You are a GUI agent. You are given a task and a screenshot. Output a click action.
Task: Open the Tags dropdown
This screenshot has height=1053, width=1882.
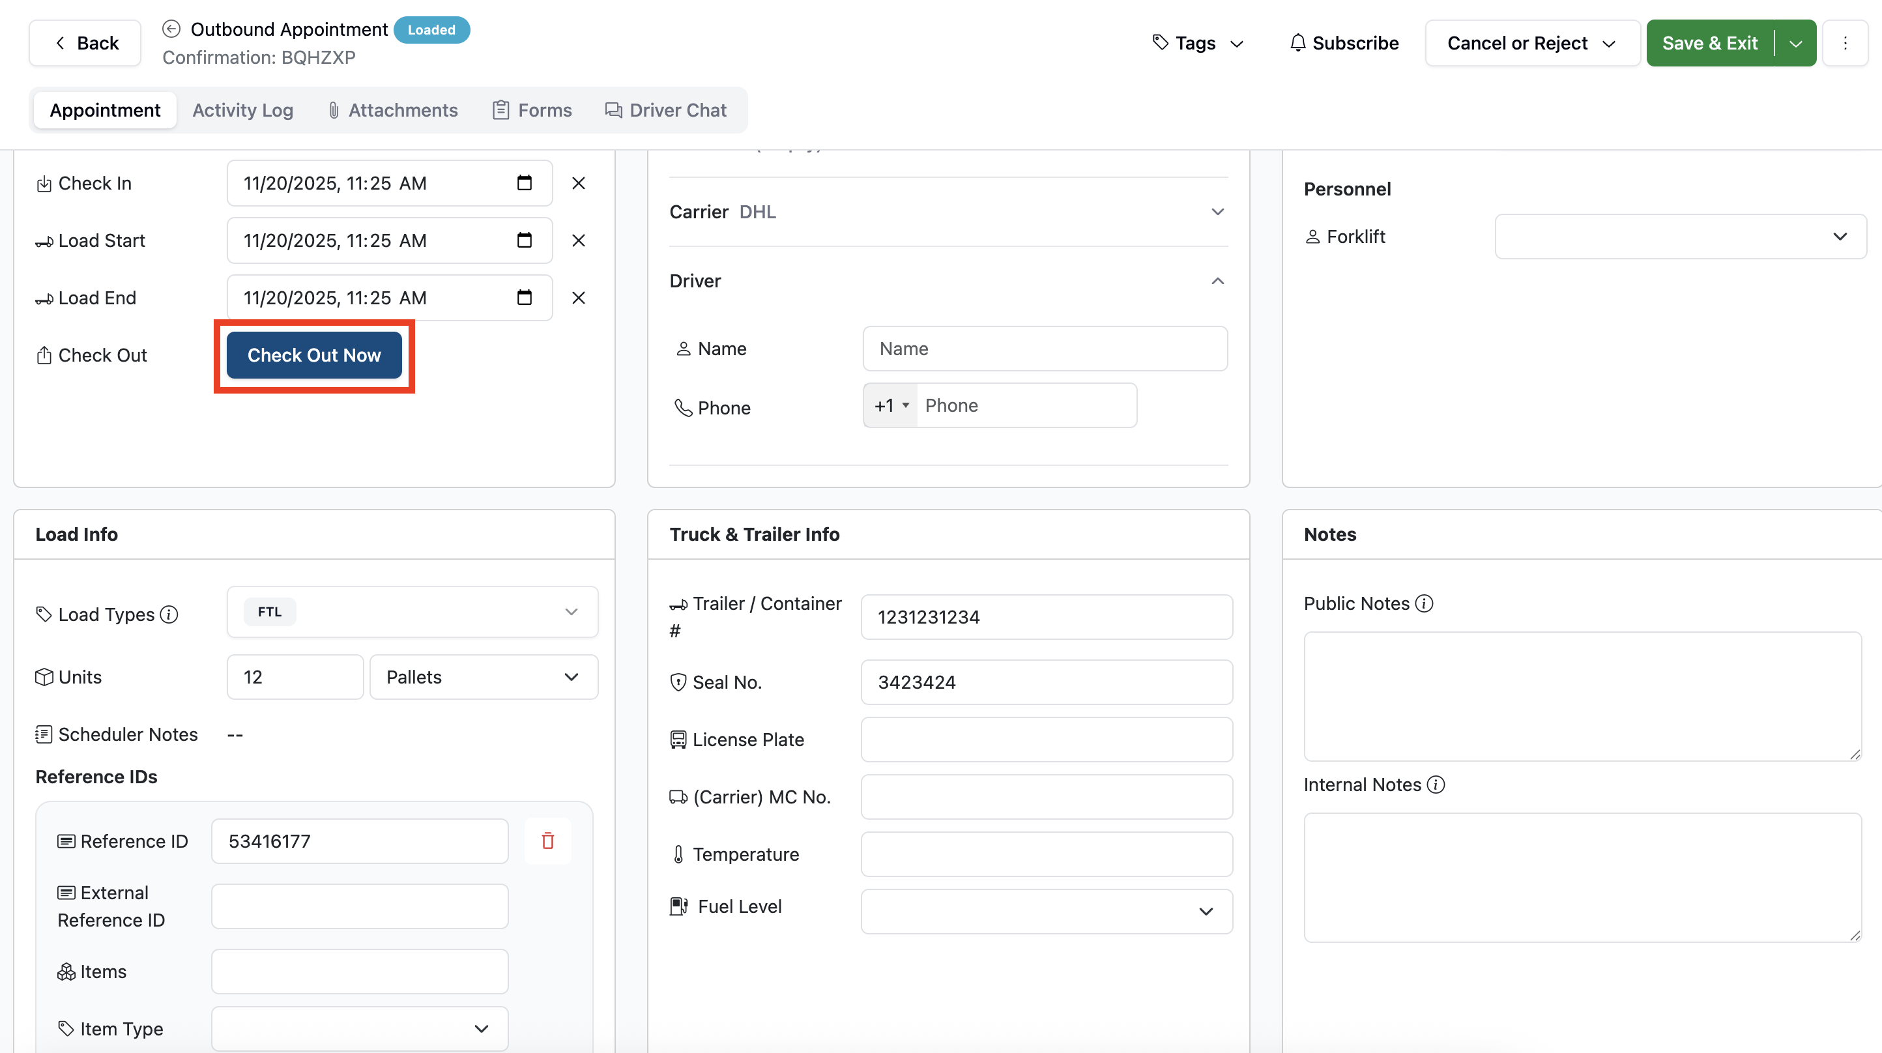point(1198,43)
